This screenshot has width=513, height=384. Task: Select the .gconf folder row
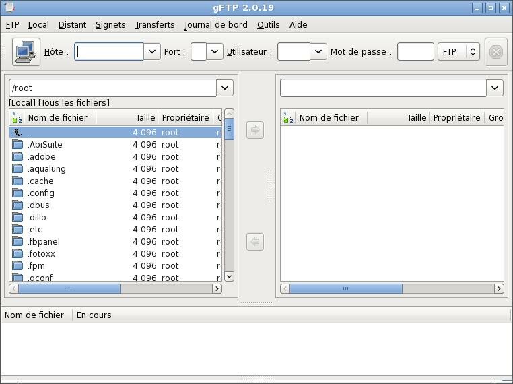tap(116, 278)
